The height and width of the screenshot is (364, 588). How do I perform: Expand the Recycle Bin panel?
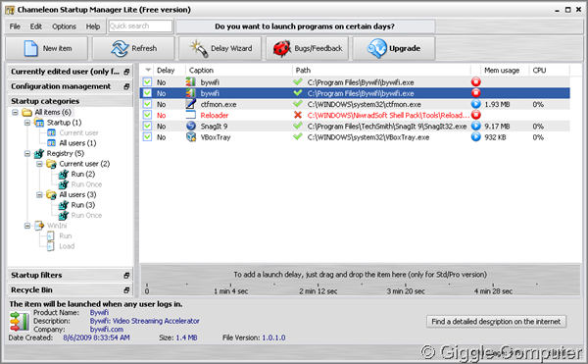(x=126, y=290)
